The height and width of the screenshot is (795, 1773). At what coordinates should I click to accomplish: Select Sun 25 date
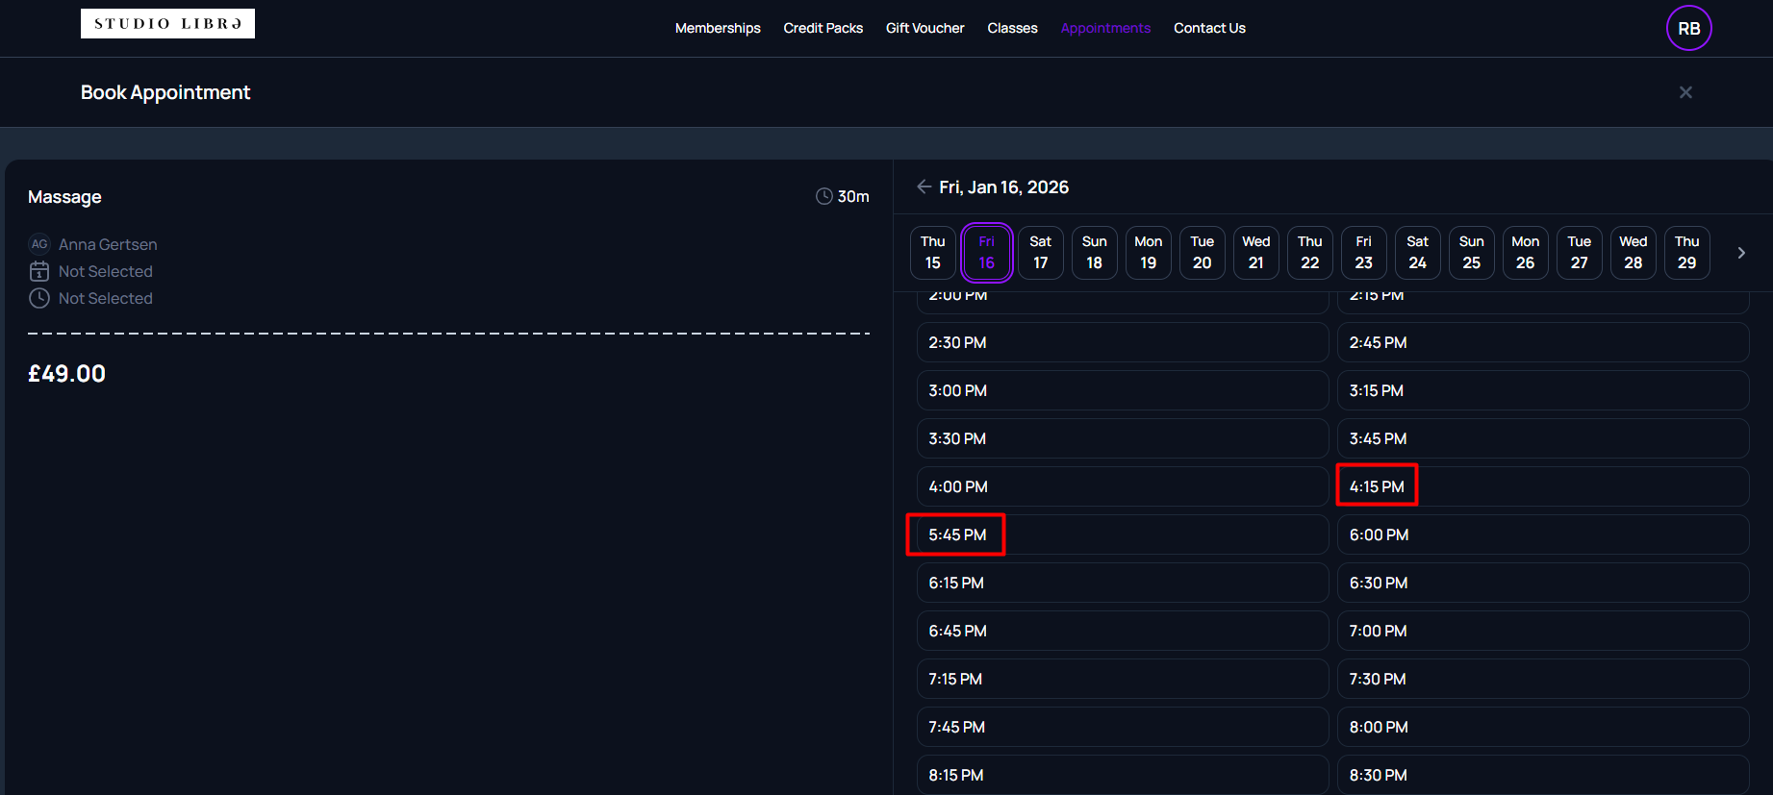click(1472, 252)
